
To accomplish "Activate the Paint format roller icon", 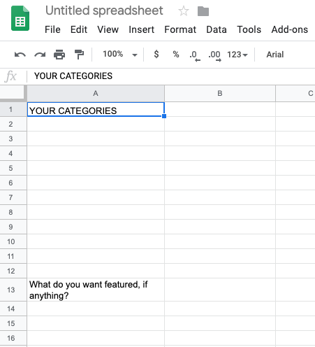I will tap(79, 55).
